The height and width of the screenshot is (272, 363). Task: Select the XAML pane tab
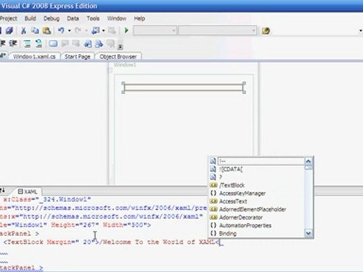pos(28,192)
